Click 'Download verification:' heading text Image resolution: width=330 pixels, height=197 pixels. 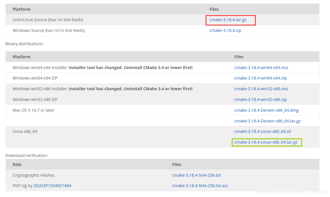point(27,156)
